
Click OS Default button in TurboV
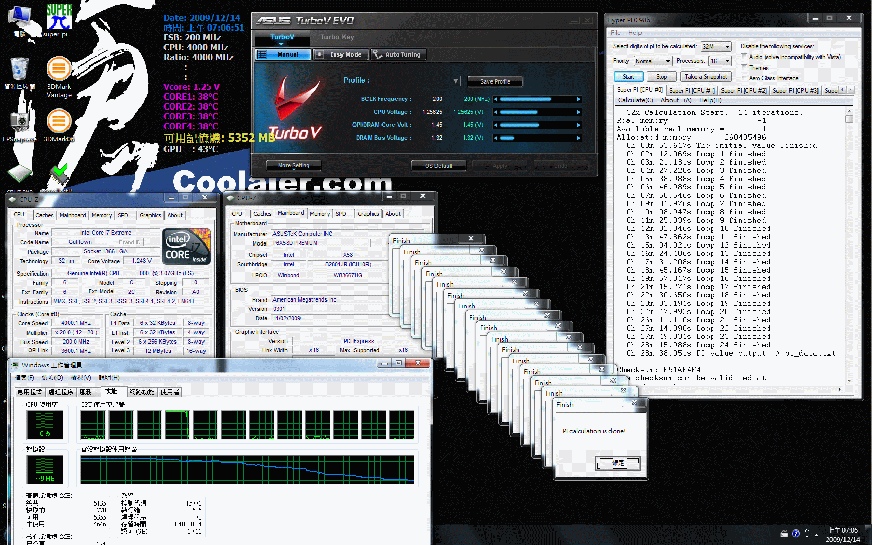click(438, 166)
